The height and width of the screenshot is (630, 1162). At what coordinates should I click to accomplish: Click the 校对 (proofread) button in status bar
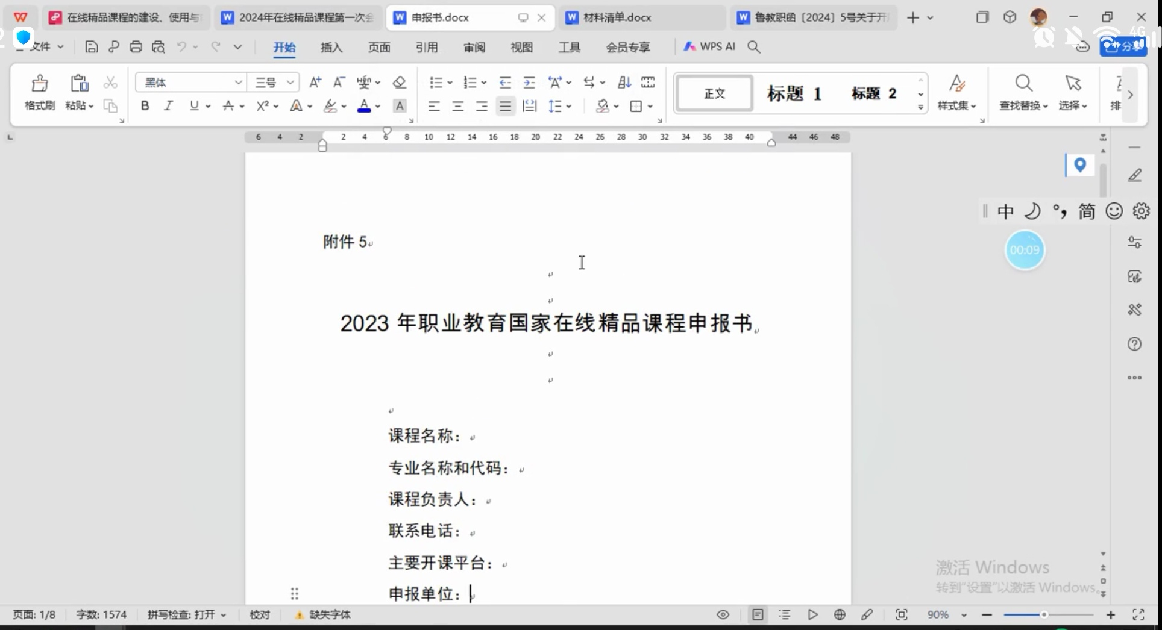tap(260, 614)
